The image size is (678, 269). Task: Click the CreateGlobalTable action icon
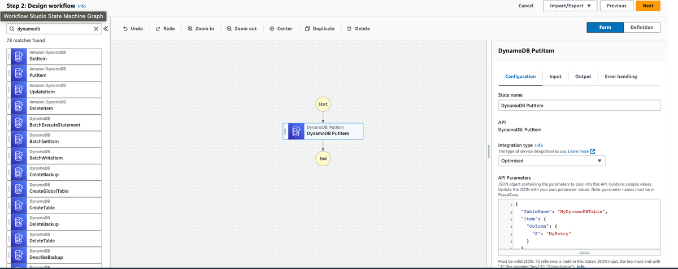(18, 189)
